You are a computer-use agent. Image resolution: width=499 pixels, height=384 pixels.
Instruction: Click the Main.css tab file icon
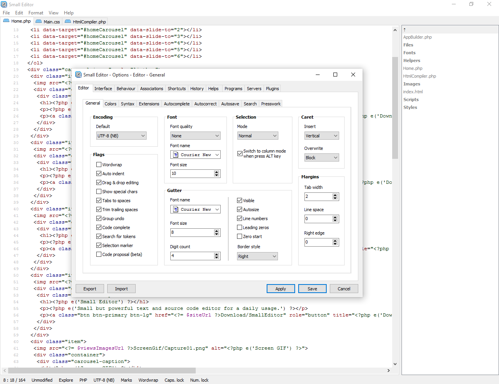[39, 22]
